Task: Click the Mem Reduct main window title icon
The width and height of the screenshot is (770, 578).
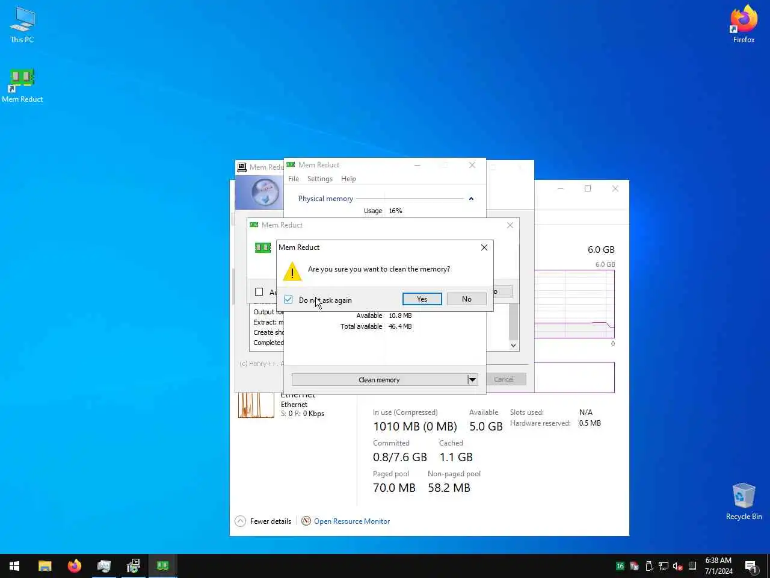Action: [291, 165]
